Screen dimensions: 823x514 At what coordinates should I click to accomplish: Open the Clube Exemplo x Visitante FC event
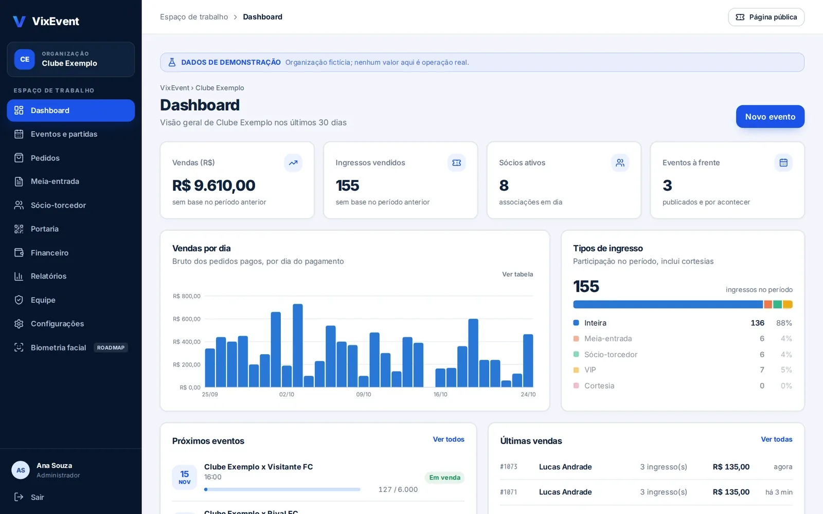point(258,467)
